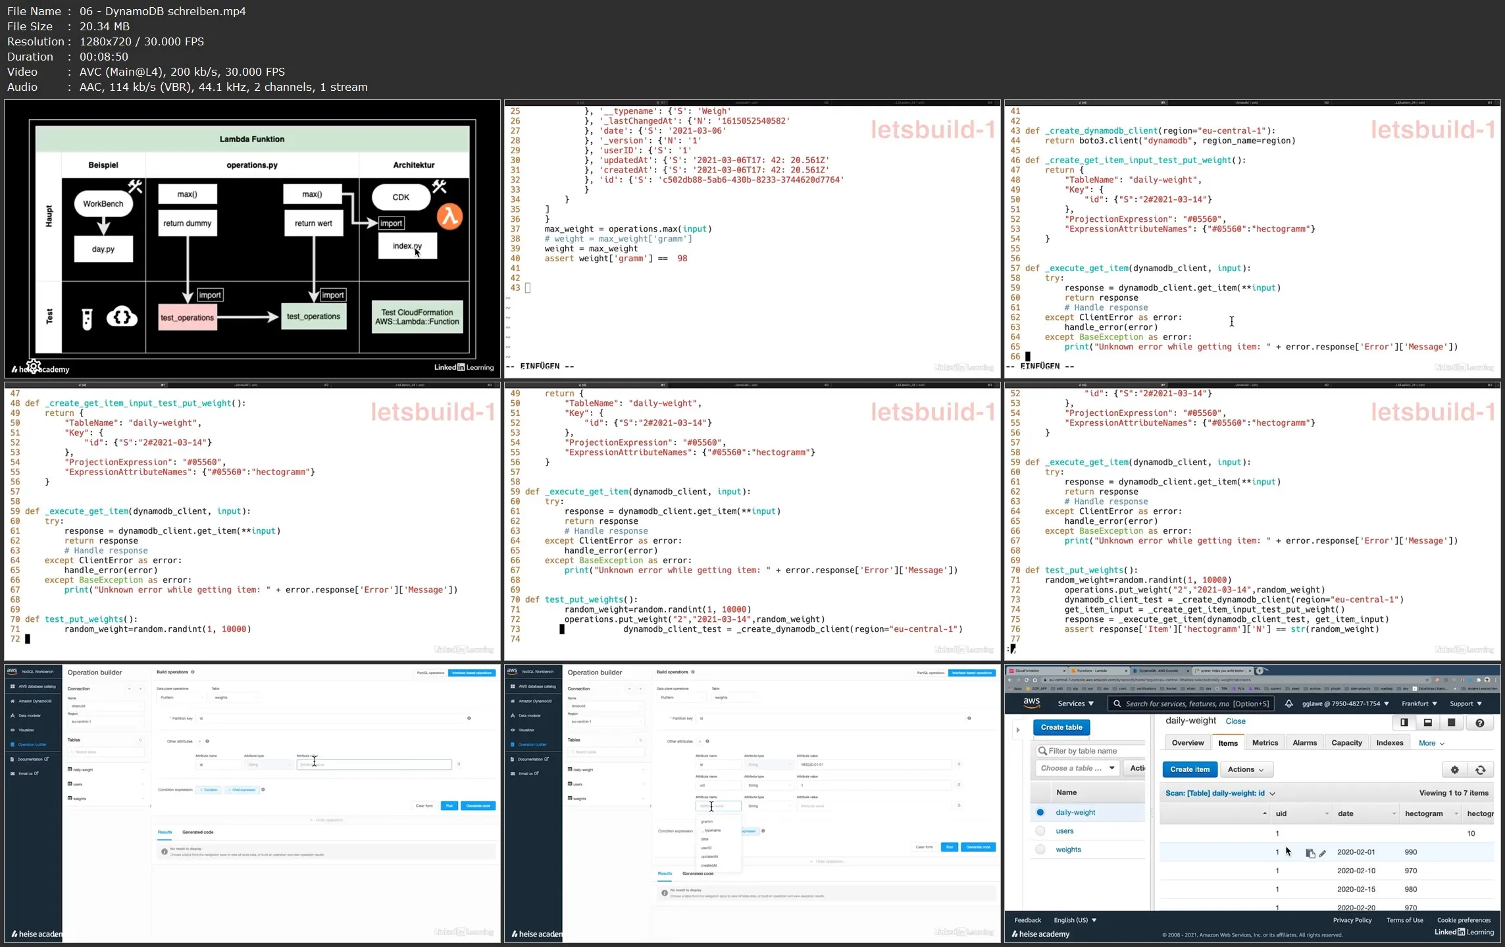The image size is (1505, 947).
Task: Open the help question mark icon
Action: [x=1479, y=723]
